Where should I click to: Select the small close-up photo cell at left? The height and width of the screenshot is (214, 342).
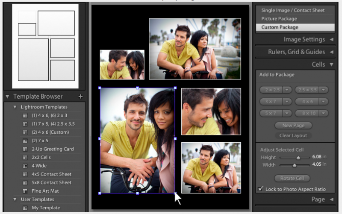(x=122, y=65)
